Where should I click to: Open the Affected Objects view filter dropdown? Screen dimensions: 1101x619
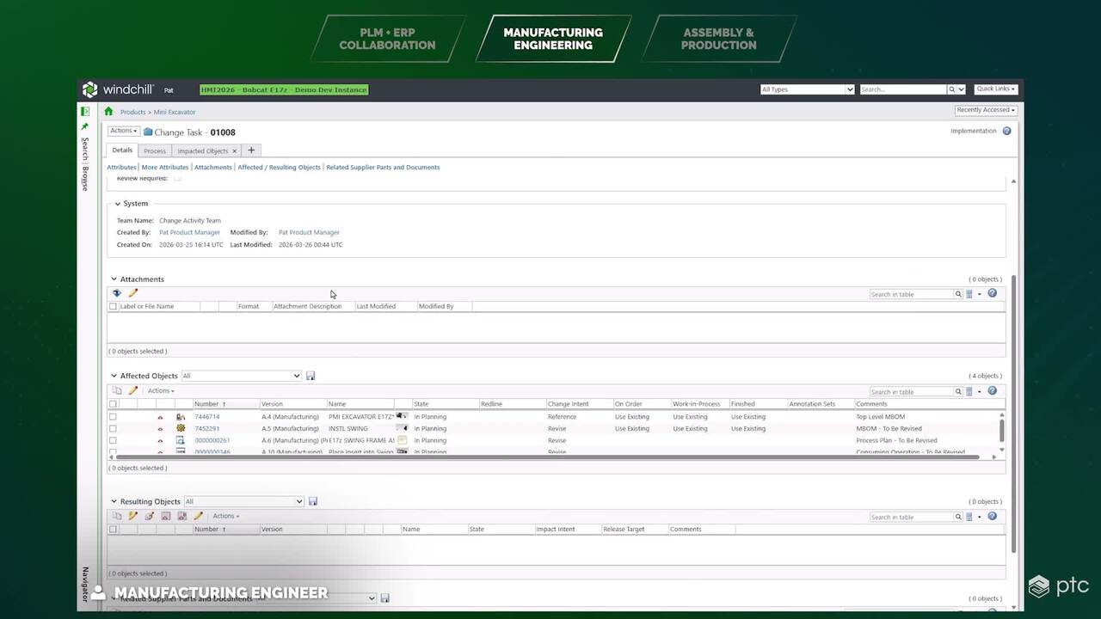[x=241, y=376]
